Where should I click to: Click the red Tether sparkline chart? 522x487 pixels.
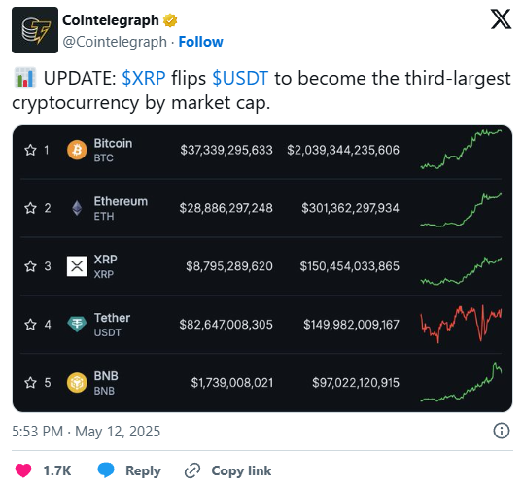[x=461, y=324]
